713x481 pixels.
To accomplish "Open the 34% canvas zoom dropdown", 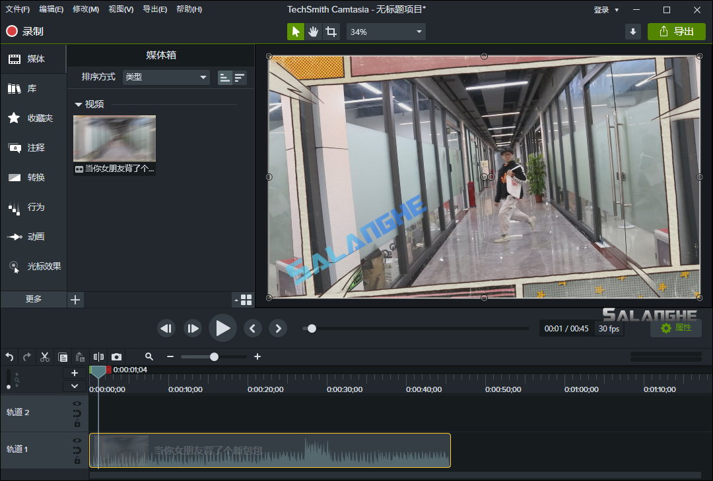I will (384, 31).
